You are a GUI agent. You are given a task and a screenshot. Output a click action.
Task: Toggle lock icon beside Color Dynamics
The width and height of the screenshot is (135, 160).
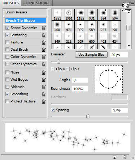(44, 57)
